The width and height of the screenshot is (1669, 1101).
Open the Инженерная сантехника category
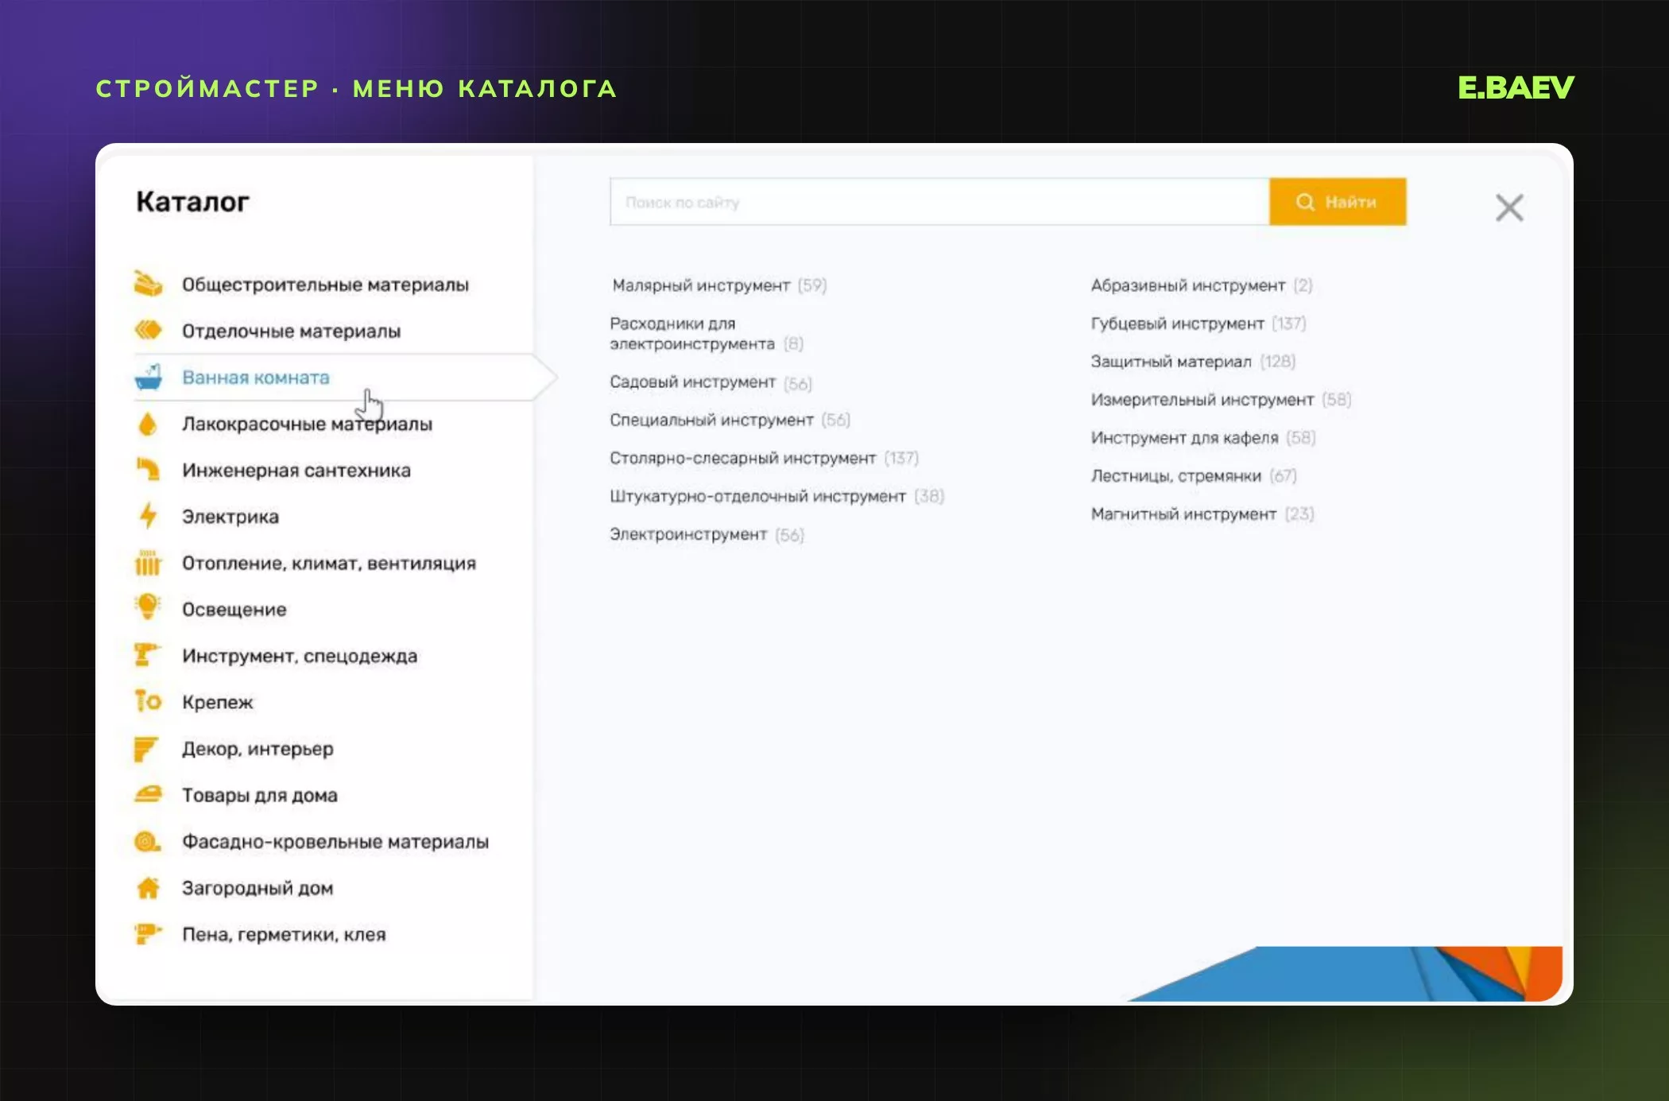(x=296, y=471)
